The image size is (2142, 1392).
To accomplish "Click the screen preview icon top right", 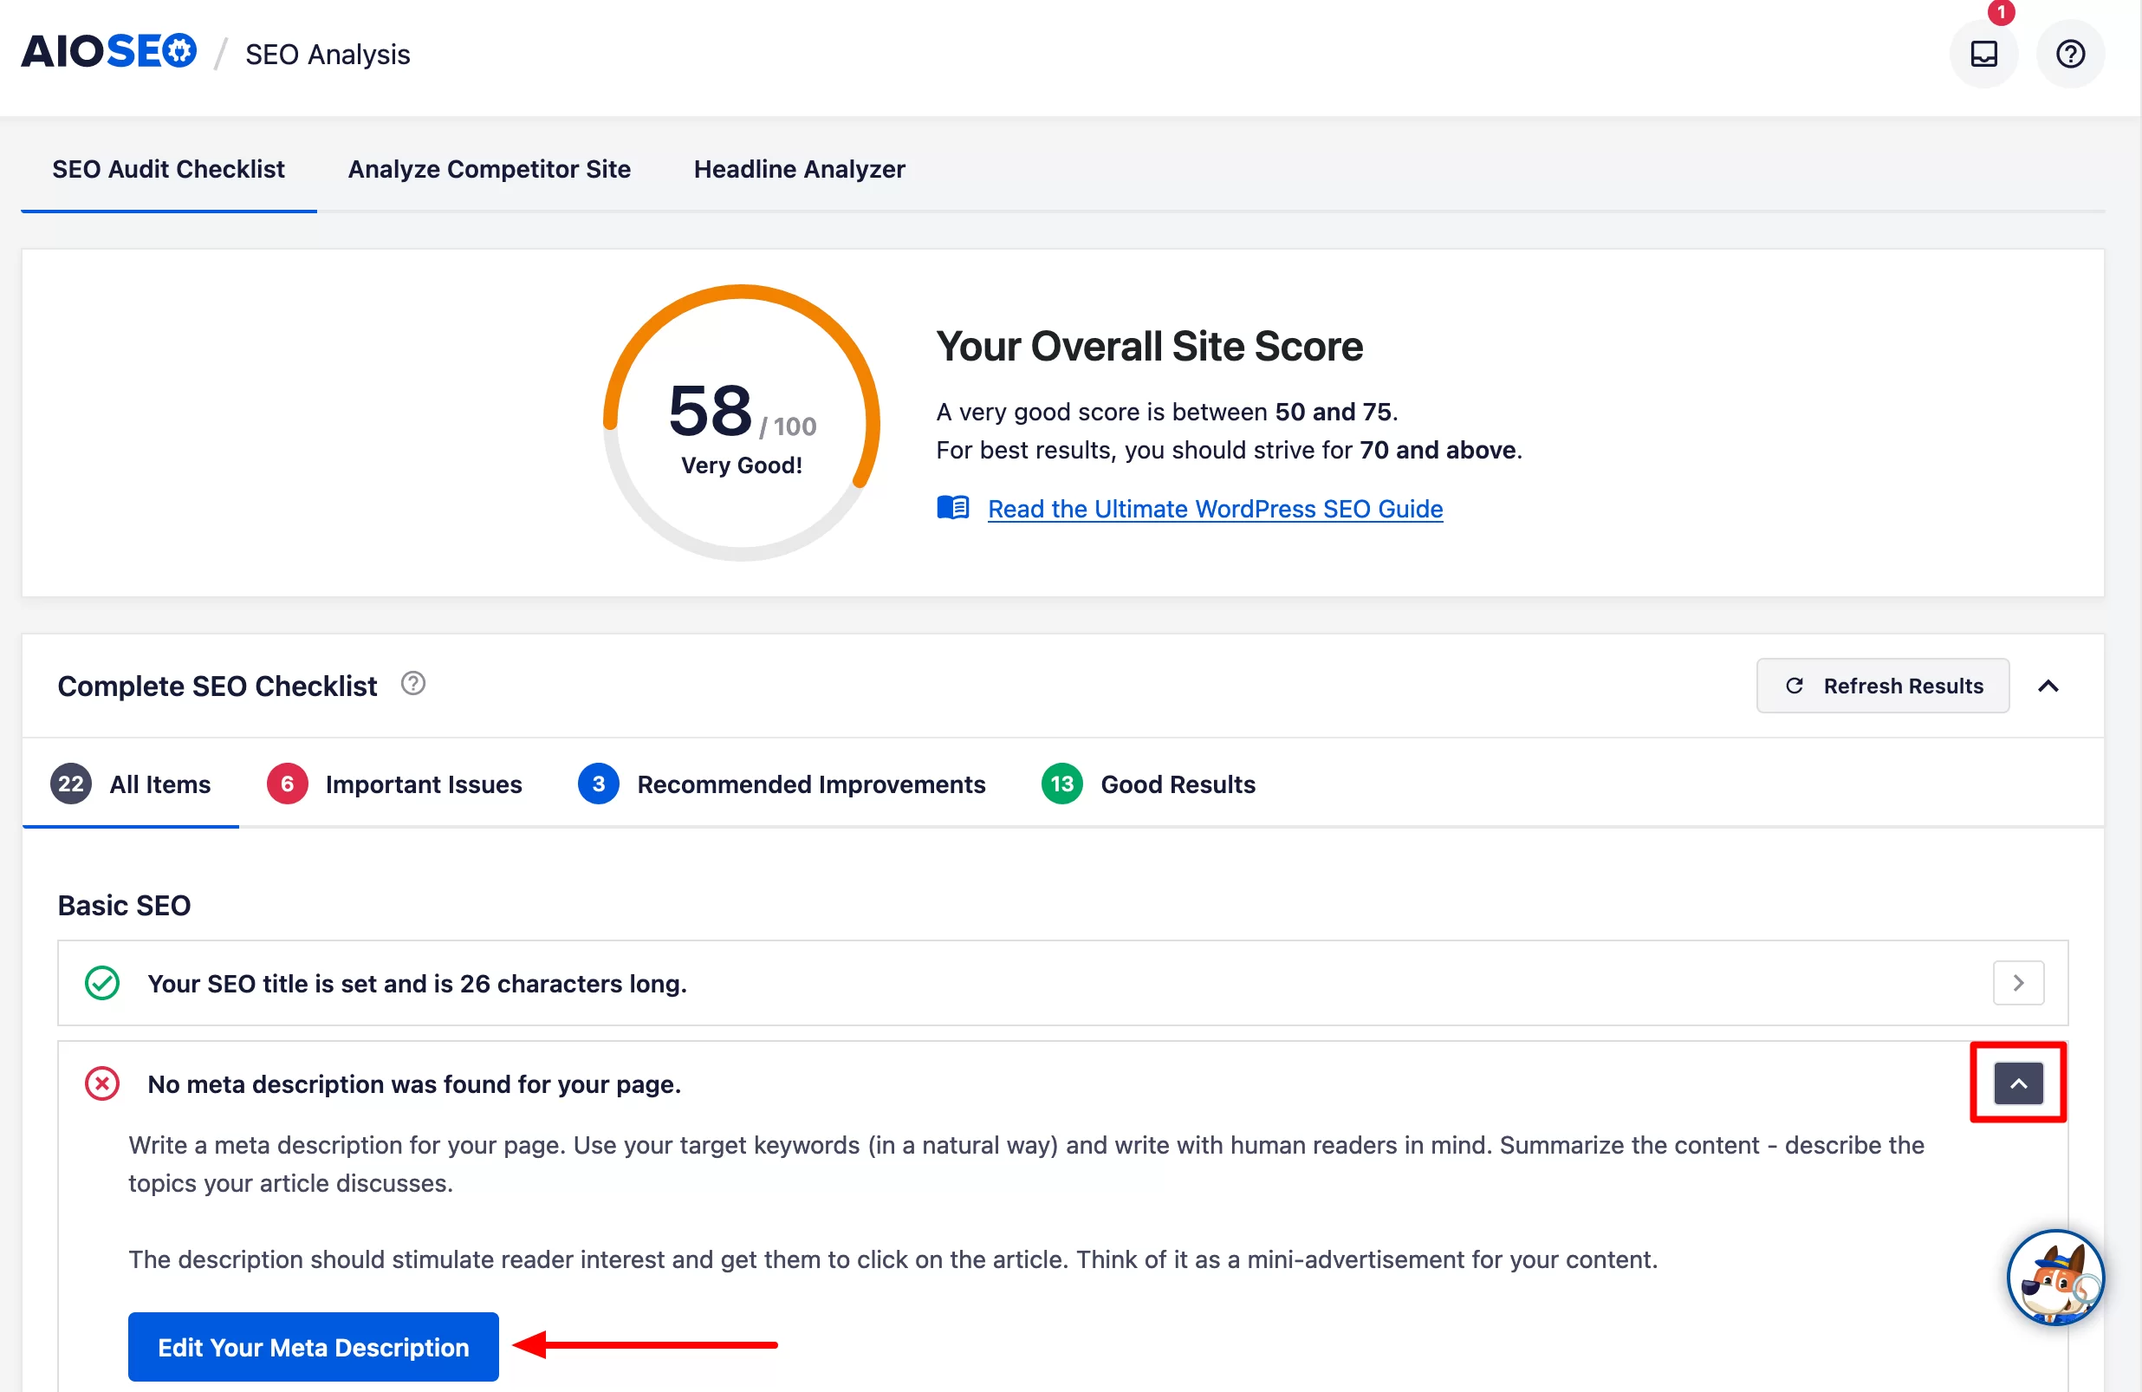I will (1984, 53).
